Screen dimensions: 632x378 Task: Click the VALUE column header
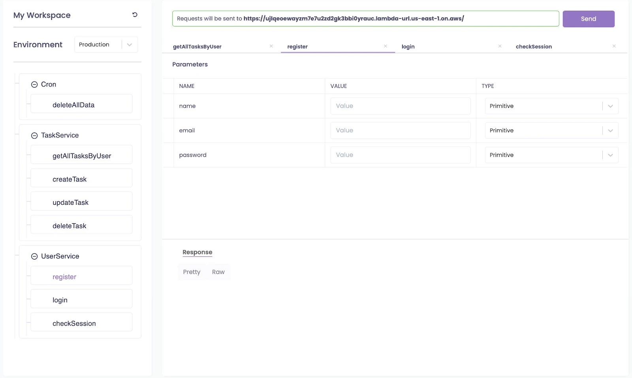point(339,86)
